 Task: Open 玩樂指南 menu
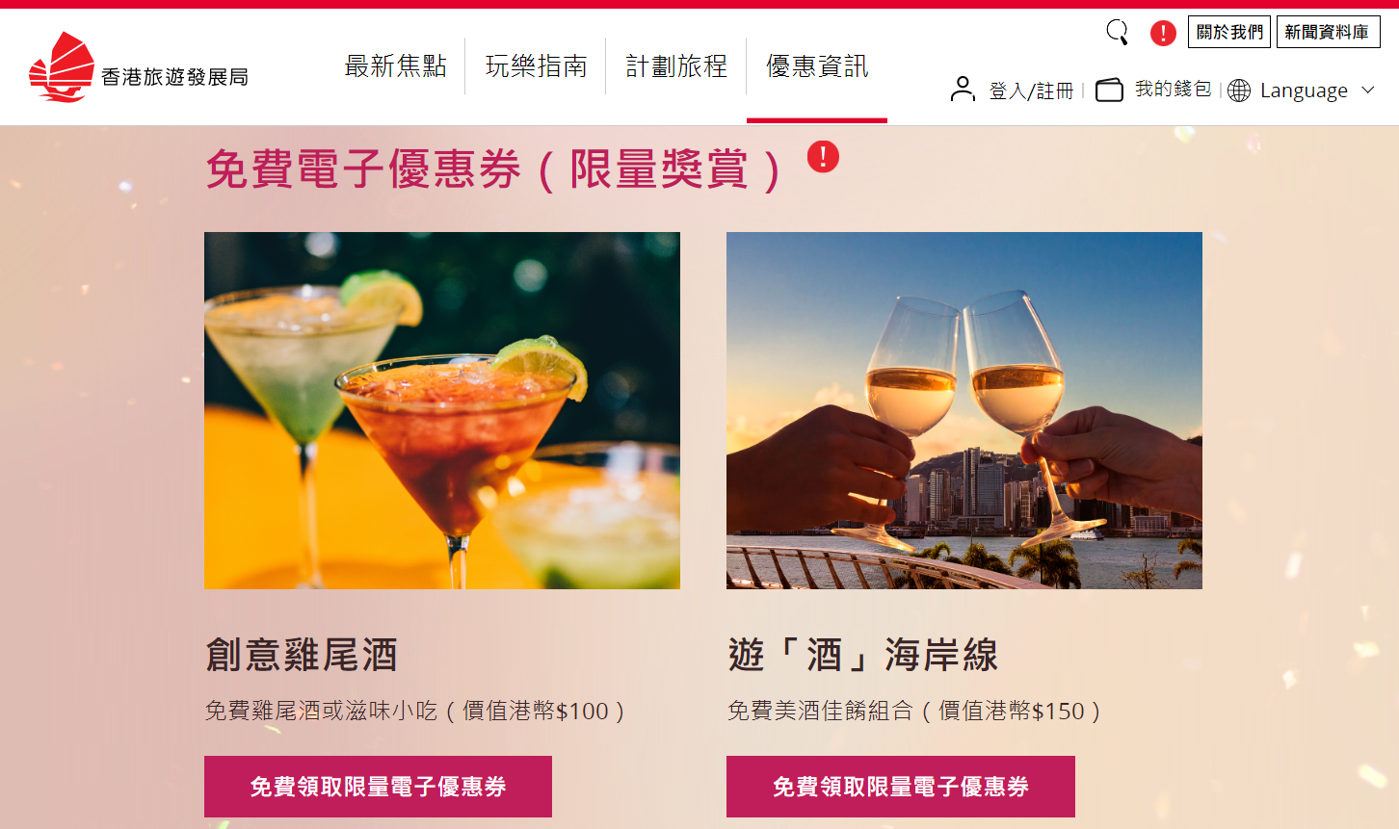click(x=536, y=66)
